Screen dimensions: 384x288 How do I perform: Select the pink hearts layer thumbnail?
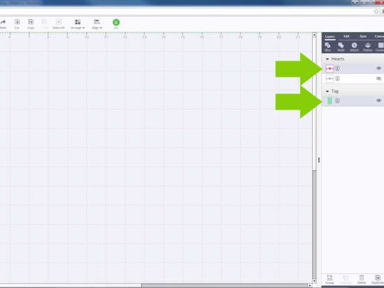[x=330, y=68]
